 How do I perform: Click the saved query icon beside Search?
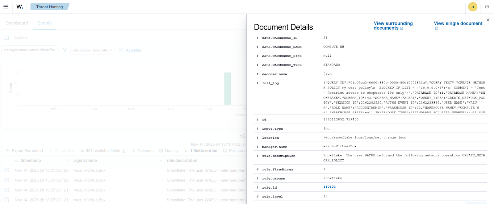coord(6,38)
